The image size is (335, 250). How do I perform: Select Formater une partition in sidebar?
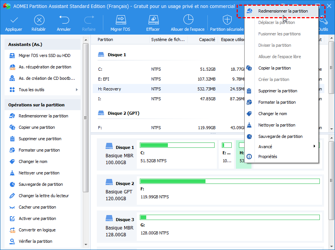tap(39, 150)
